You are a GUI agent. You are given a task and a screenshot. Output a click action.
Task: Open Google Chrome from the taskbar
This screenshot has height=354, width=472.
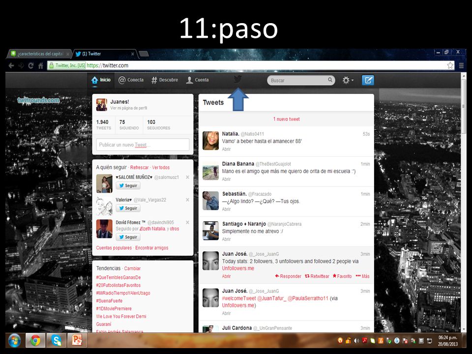(35, 340)
